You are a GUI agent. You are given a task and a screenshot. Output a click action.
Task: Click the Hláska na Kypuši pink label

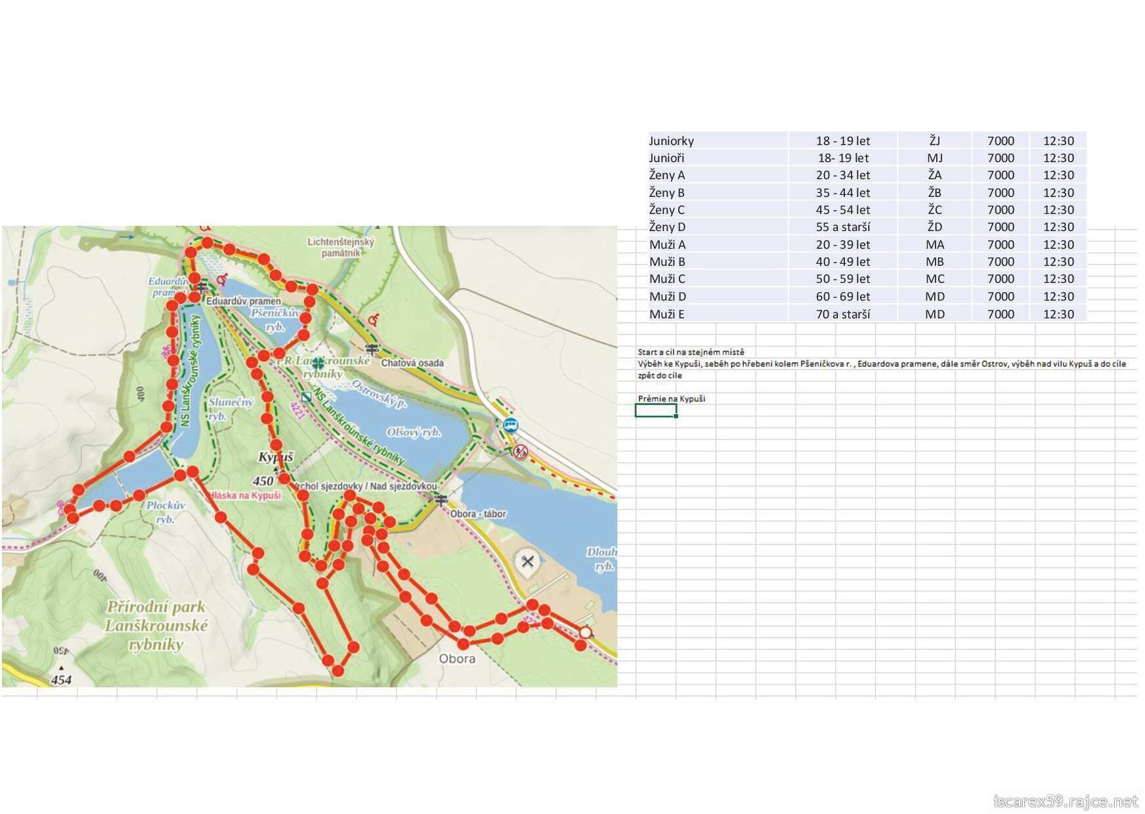click(246, 496)
